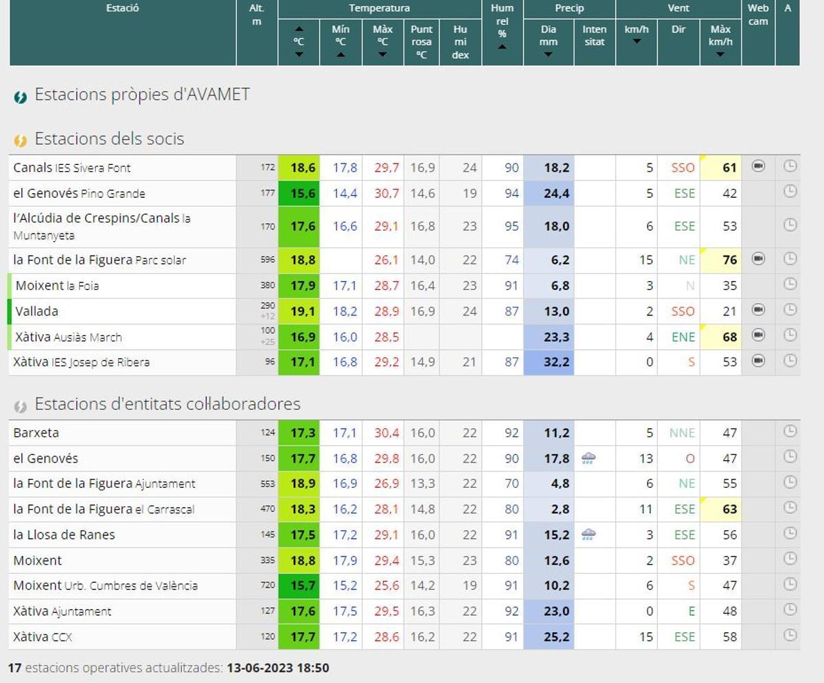Sort ascending using the temperature °C up arrow
The image size is (824, 683).
[298, 28]
